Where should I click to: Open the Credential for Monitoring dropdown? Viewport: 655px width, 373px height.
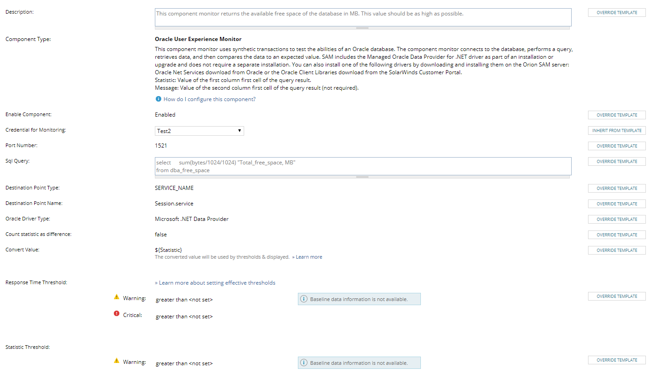200,131
